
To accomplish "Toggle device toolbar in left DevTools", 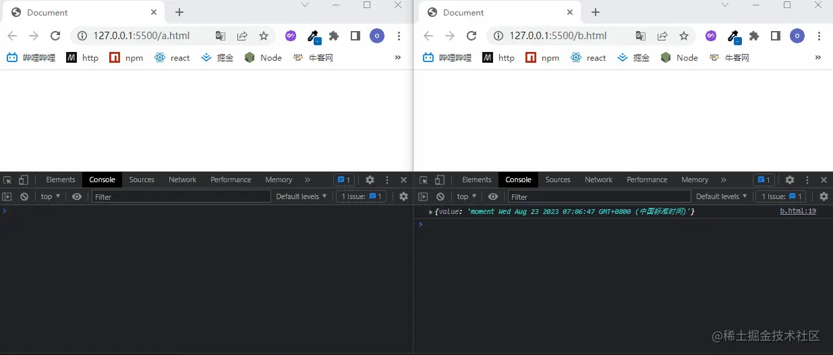I will pos(24,180).
